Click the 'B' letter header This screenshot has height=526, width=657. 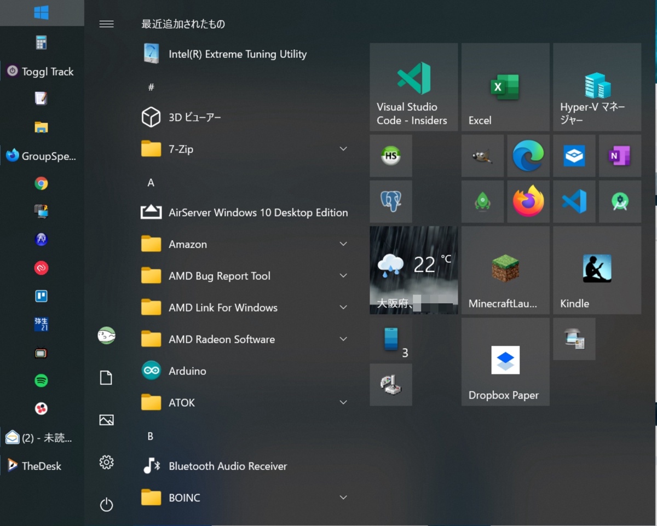tap(151, 436)
